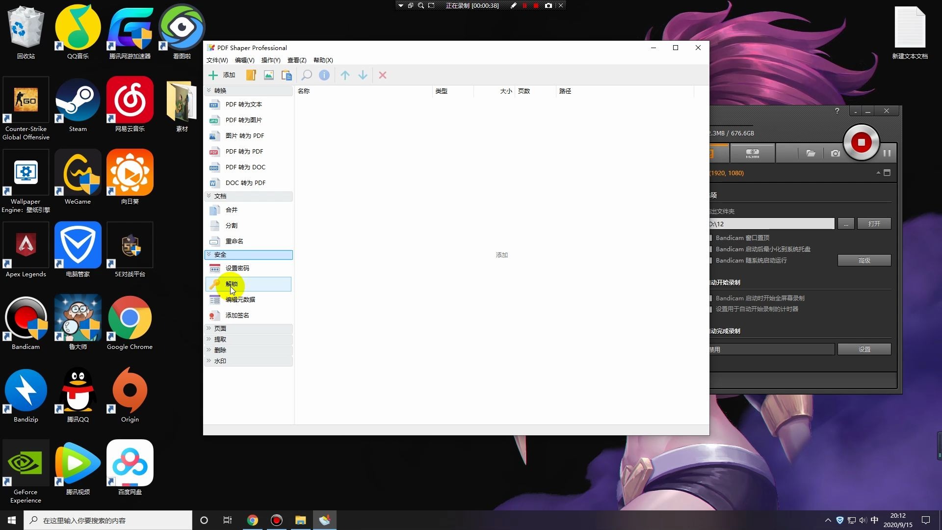This screenshot has height=530, width=942.
Task: Click the Bandicam taskbar icon
Action: point(276,520)
